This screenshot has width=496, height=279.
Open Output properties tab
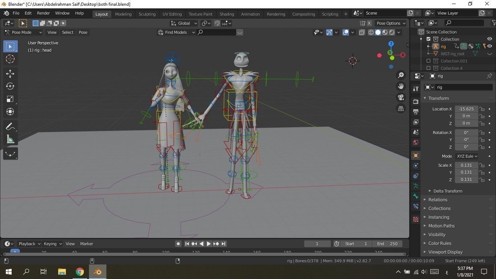coord(416,112)
